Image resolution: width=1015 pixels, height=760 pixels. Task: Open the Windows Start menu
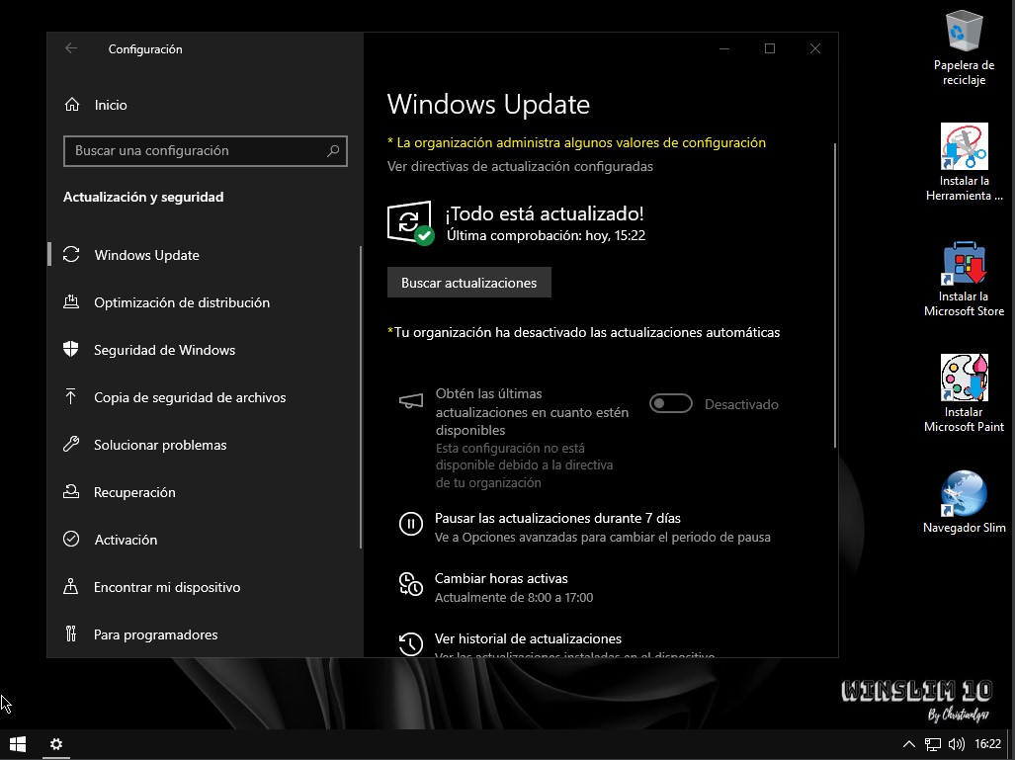click(18, 744)
